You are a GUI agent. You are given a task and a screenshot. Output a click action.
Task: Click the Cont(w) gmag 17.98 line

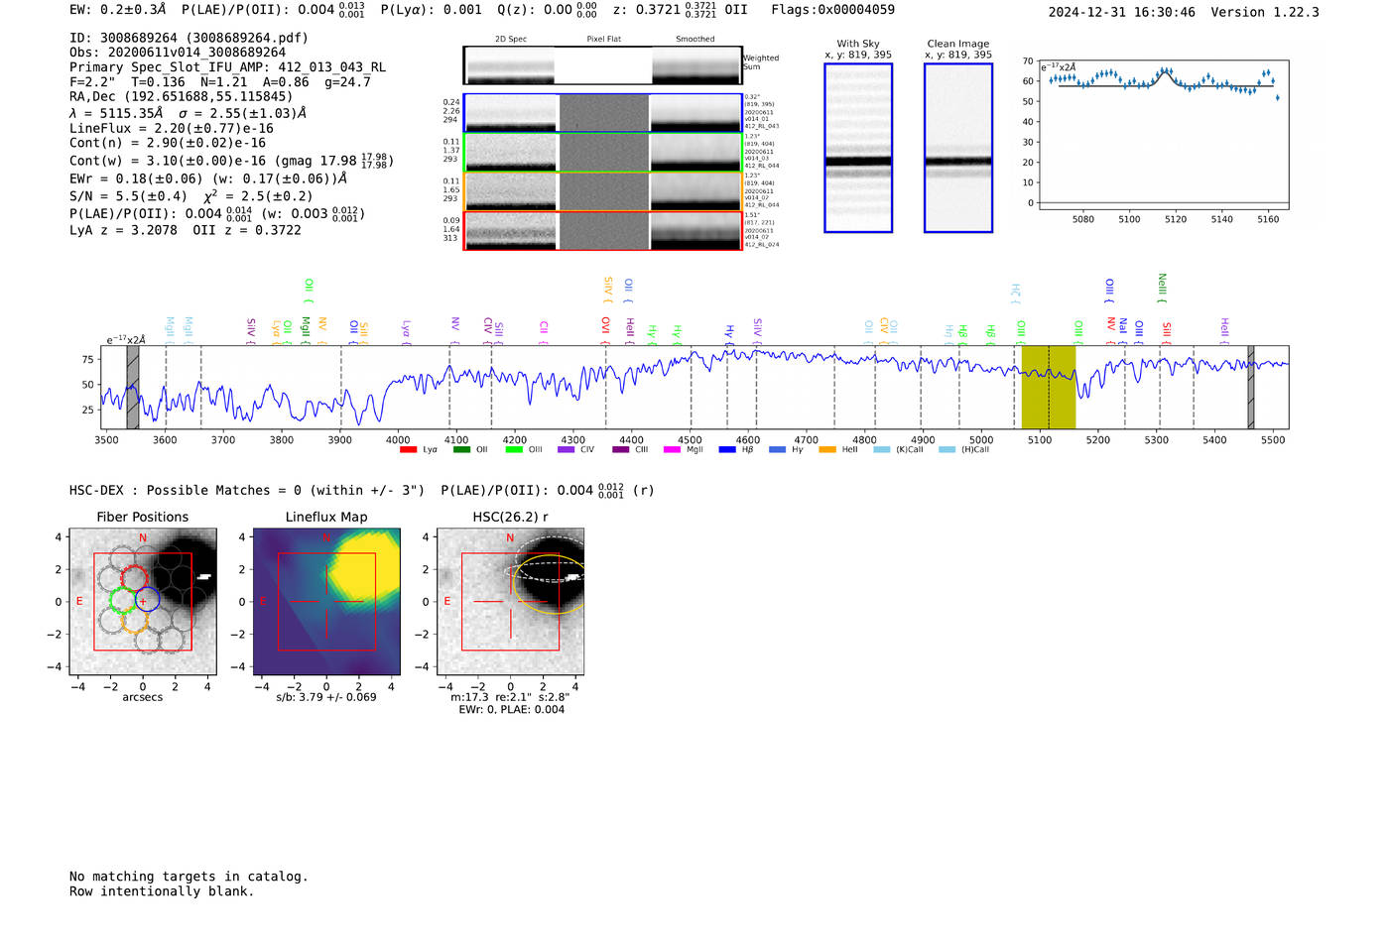pyautogui.click(x=231, y=161)
